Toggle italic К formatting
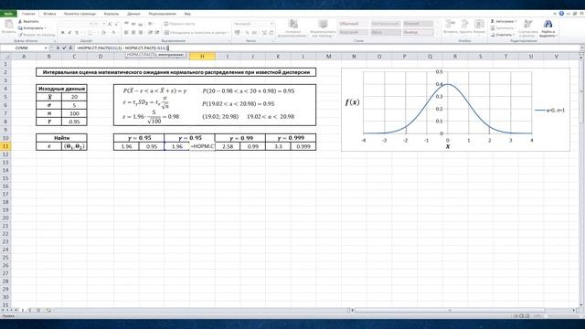Image resolution: width=585 pixels, height=329 pixels. 69,33
